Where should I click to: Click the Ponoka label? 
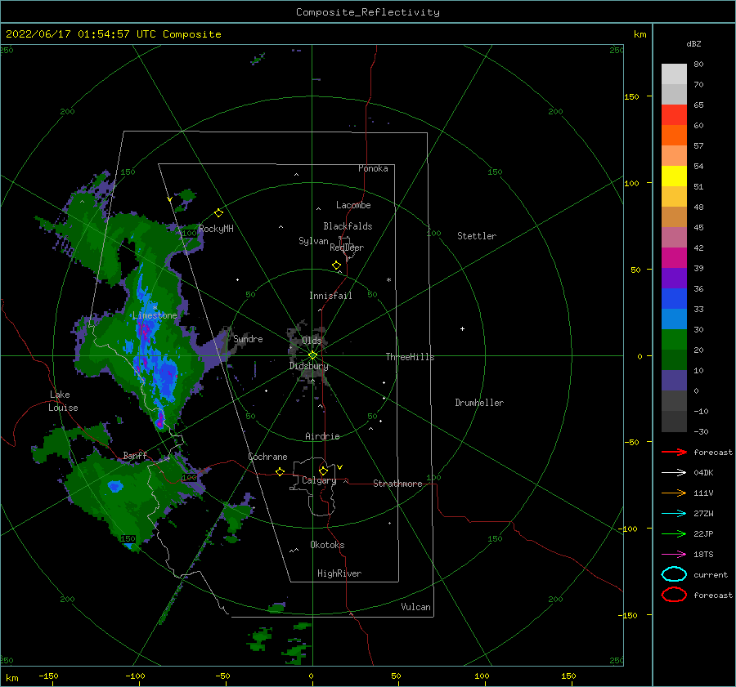(373, 169)
